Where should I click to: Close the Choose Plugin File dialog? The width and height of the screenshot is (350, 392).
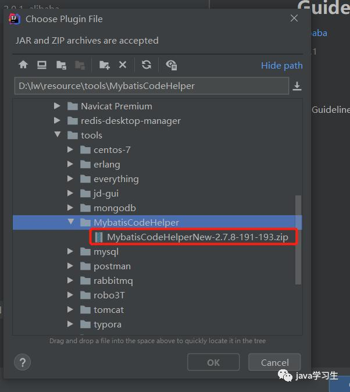(x=294, y=18)
